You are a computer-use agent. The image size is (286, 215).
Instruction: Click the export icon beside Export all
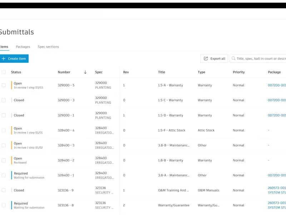(x=206, y=58)
